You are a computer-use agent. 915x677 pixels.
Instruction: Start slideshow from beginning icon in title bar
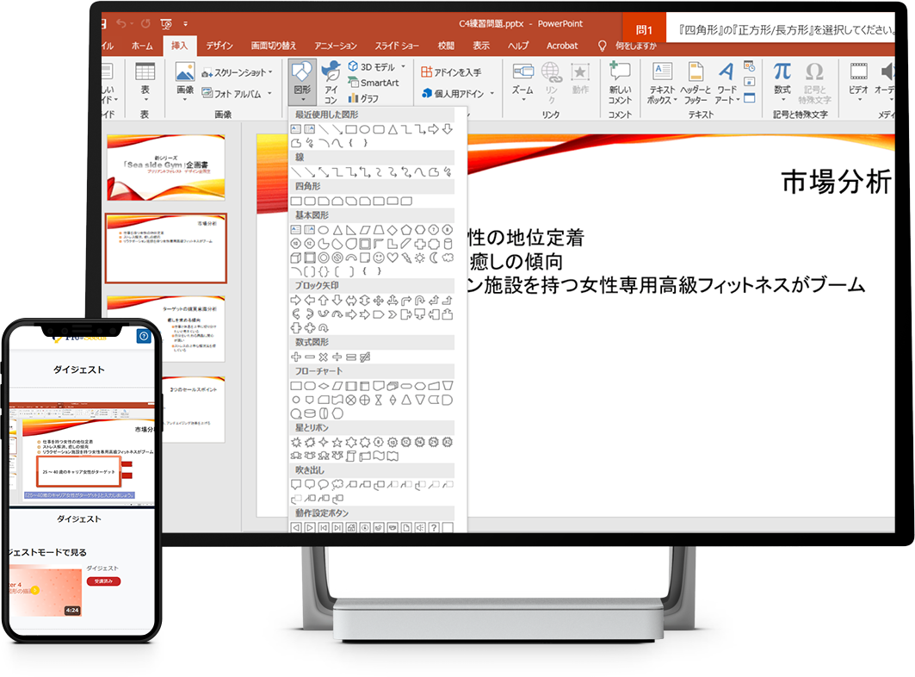[x=166, y=24]
